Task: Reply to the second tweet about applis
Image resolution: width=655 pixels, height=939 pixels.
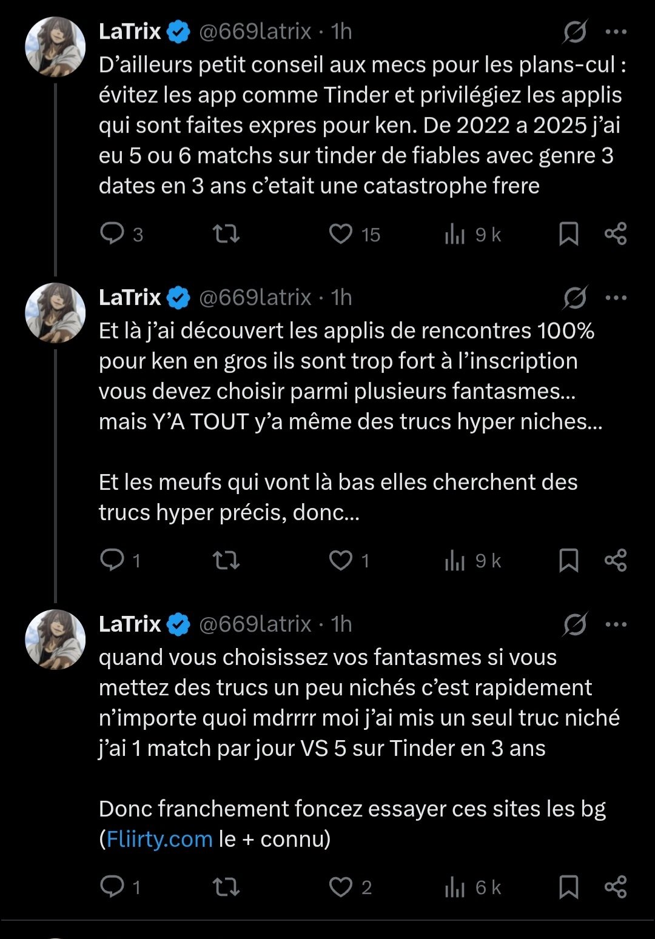Action: point(112,560)
